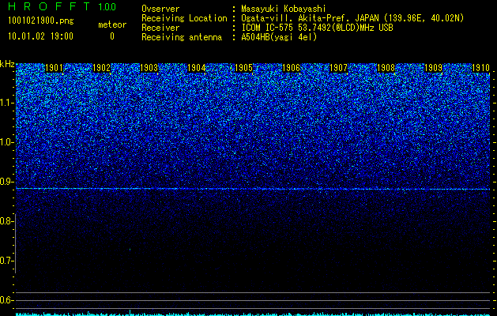The image size is (497, 316).
Task: Click the Receiving Location label
Action: [x=184, y=18]
